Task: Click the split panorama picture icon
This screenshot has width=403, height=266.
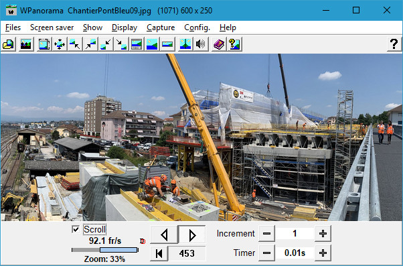Action: click(185, 44)
